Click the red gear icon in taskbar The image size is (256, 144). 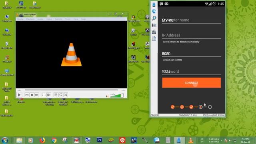[x=122, y=140]
